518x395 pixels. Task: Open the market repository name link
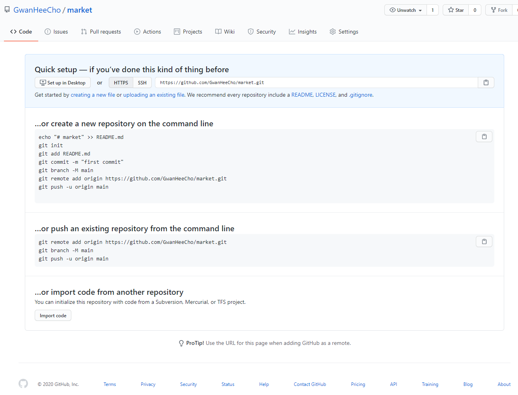(80, 10)
